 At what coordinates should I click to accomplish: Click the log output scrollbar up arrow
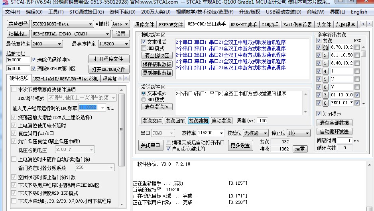pyautogui.click(x=370, y=165)
